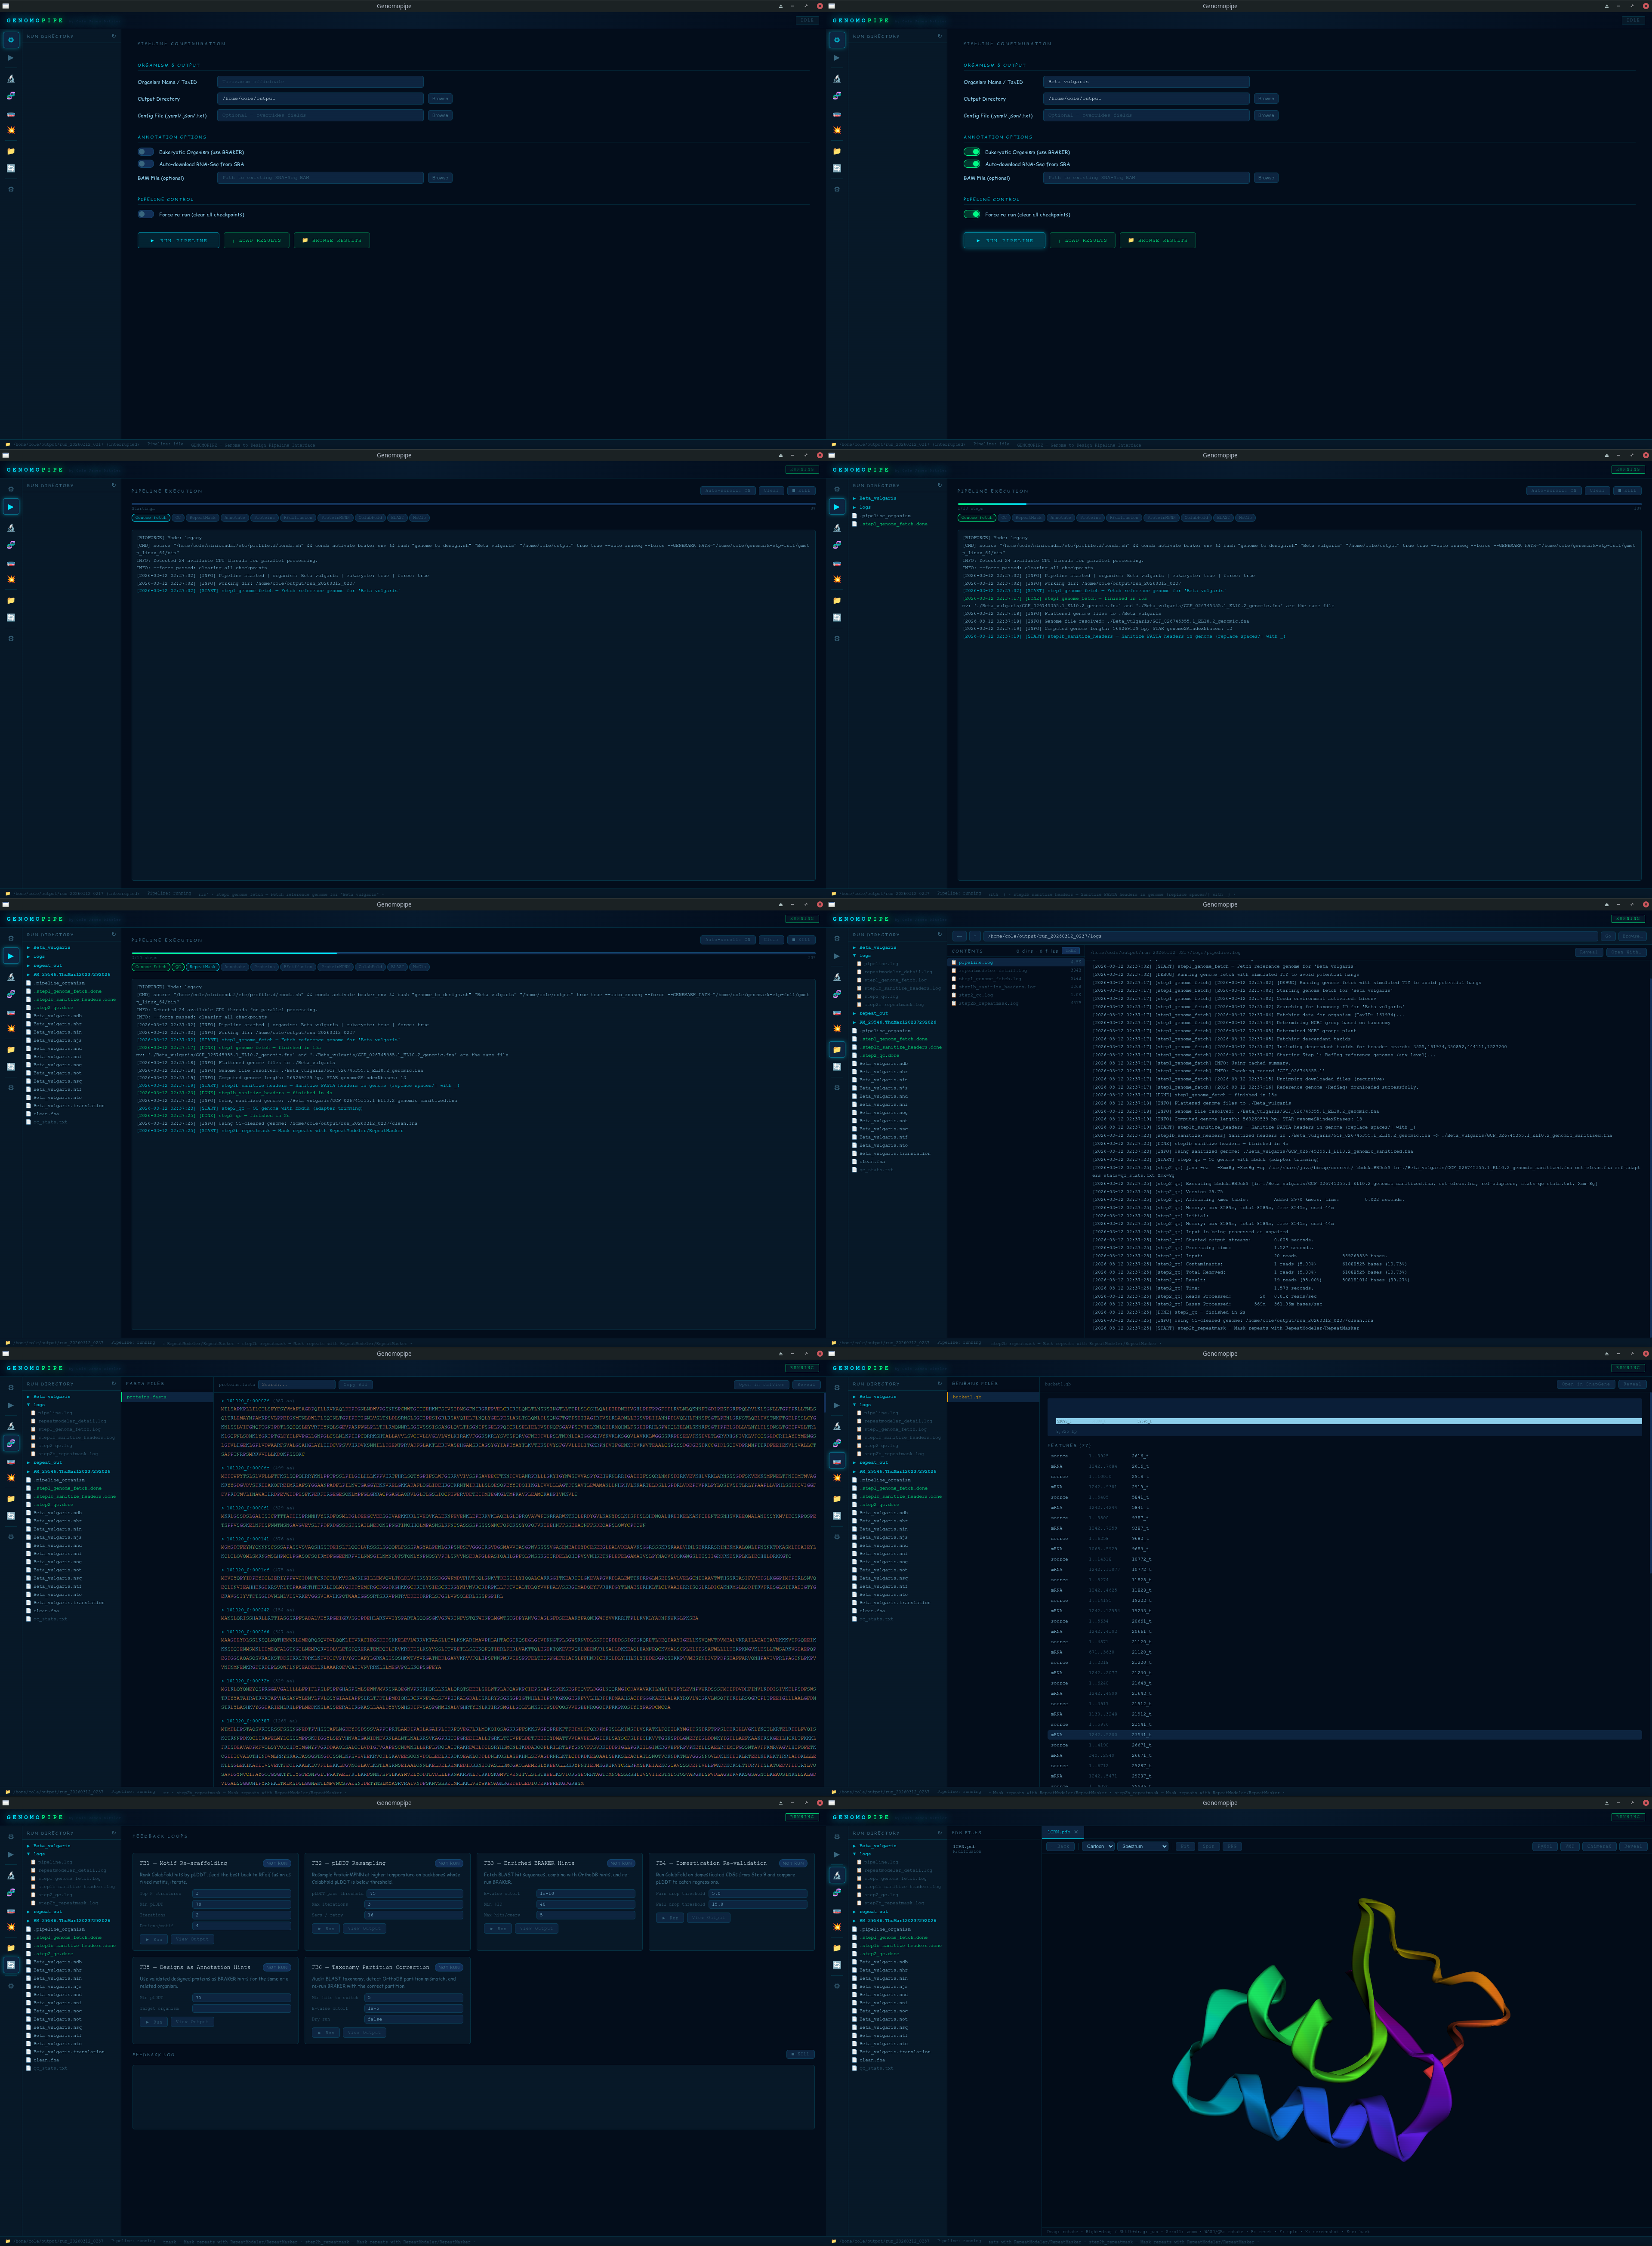Click folder sidebar icon in the logs browser window
The height and width of the screenshot is (2246, 1652).
pyautogui.click(x=837, y=1050)
